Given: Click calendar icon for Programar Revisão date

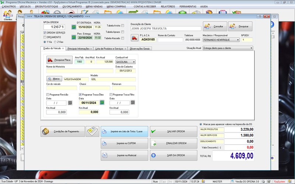Looking at the screenshot, I should click(70, 103).
